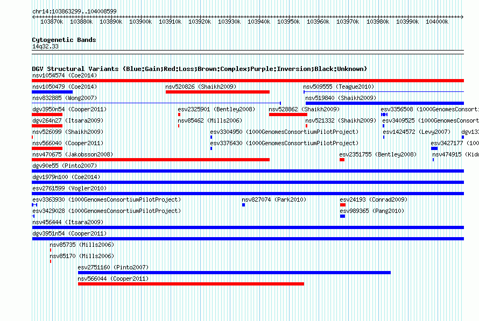Click the blue esv2761599 gain bar
Screen dimensions: 479x321
click(x=248, y=194)
